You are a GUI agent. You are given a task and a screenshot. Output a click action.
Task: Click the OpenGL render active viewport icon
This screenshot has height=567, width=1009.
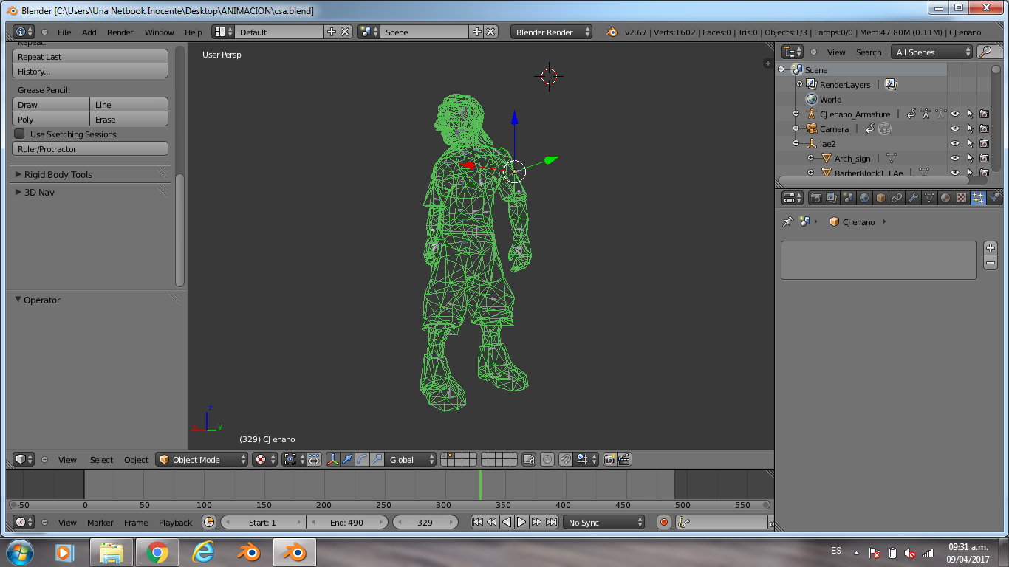click(609, 459)
